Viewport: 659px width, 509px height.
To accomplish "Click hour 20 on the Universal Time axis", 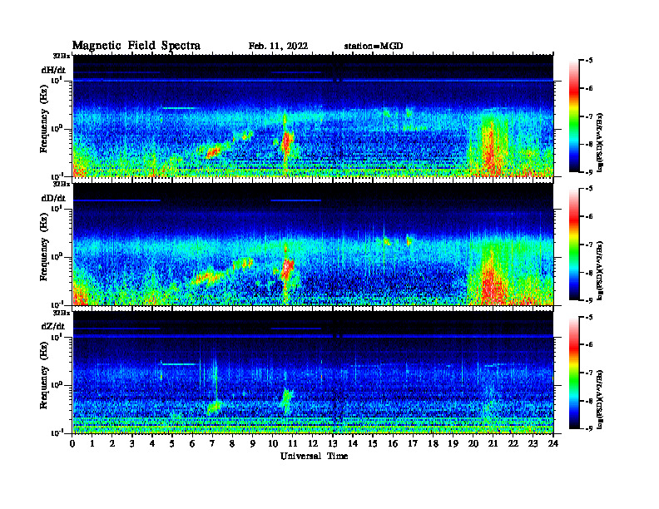I will 473,443.
